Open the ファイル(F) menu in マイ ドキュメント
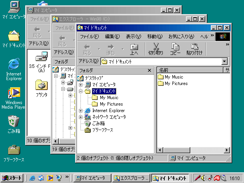 89,37
